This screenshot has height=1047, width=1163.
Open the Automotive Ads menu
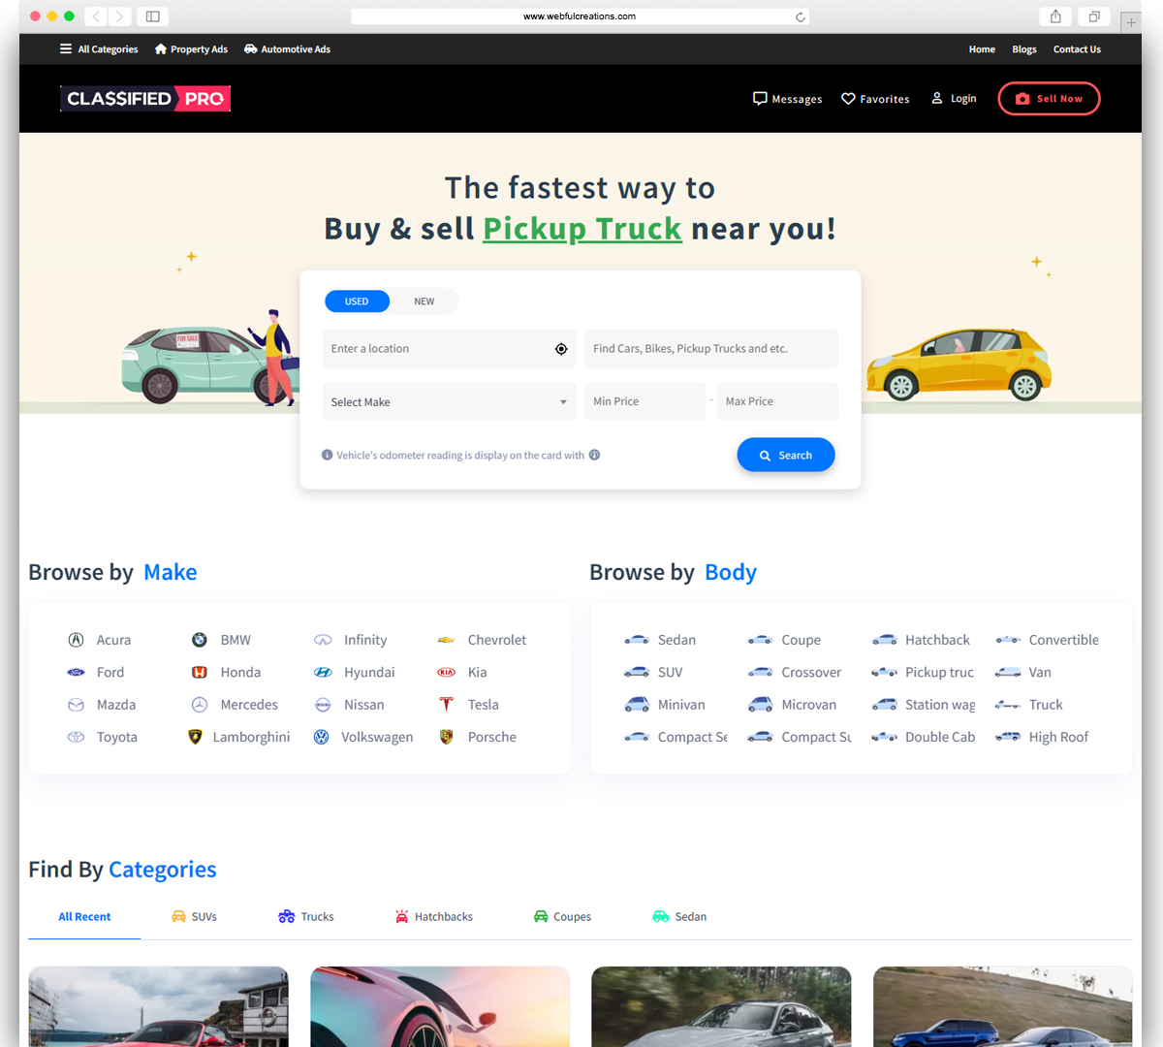(x=287, y=49)
